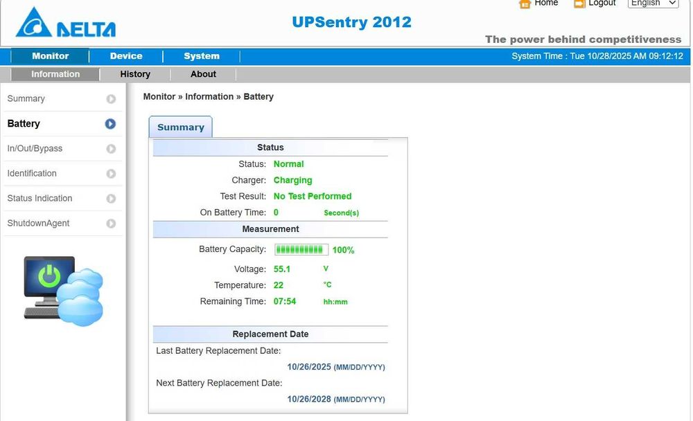Click the Measurement section header
Viewport: 693px width, 421px height.
pos(270,229)
